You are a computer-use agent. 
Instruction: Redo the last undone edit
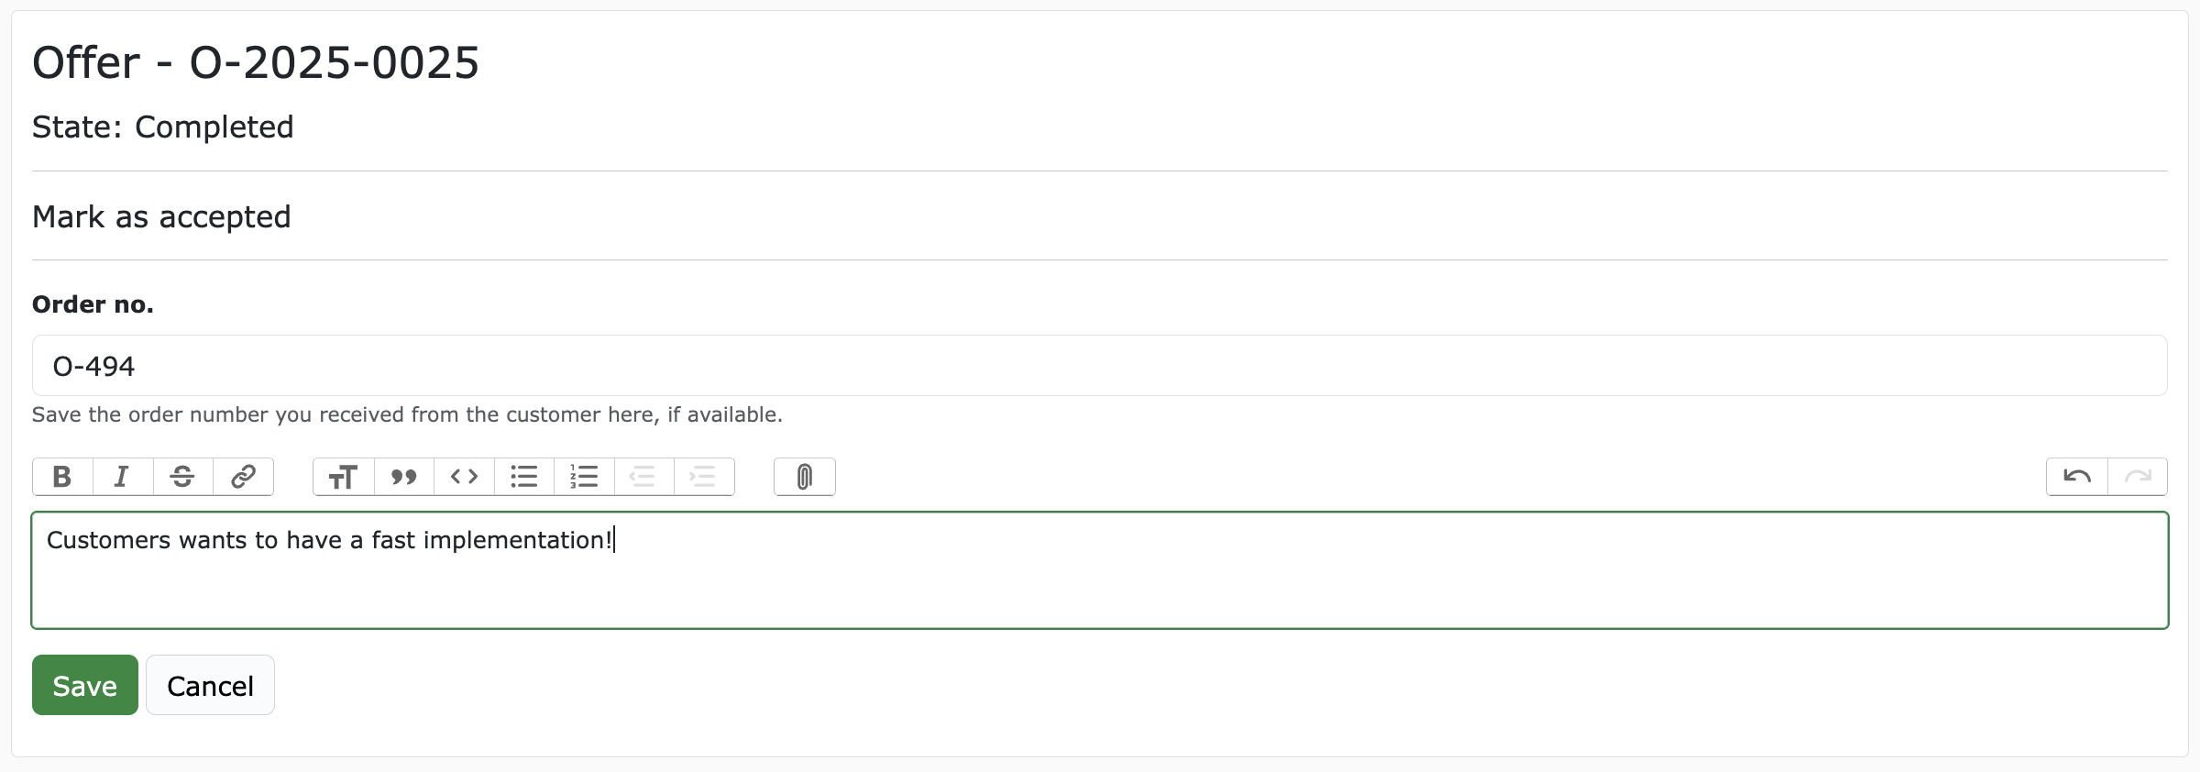tap(2137, 477)
